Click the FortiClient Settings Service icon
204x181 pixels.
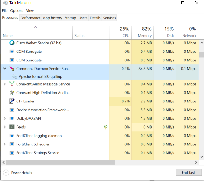(x=12, y=153)
